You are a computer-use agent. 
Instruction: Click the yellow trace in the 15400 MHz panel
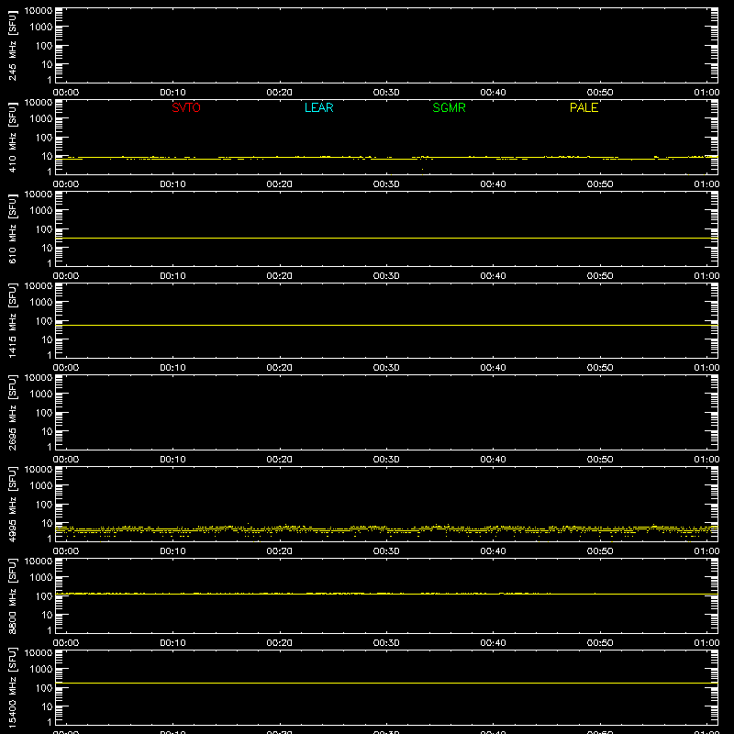coord(386,683)
